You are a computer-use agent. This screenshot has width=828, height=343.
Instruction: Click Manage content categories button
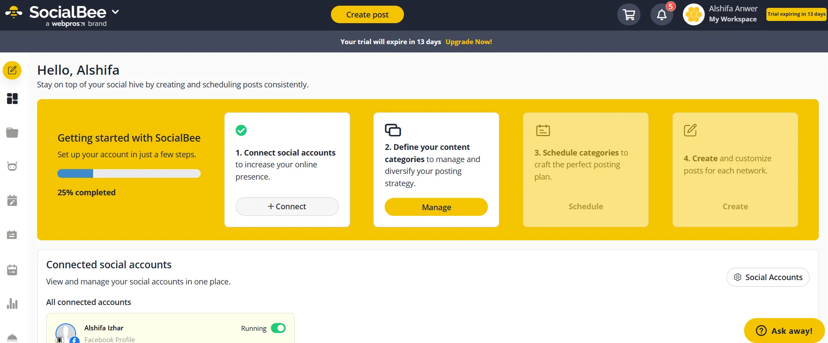click(436, 207)
